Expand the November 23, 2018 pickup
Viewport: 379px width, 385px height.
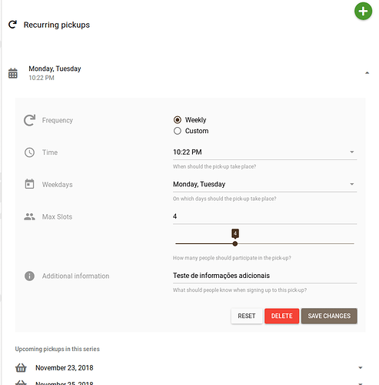click(361, 367)
